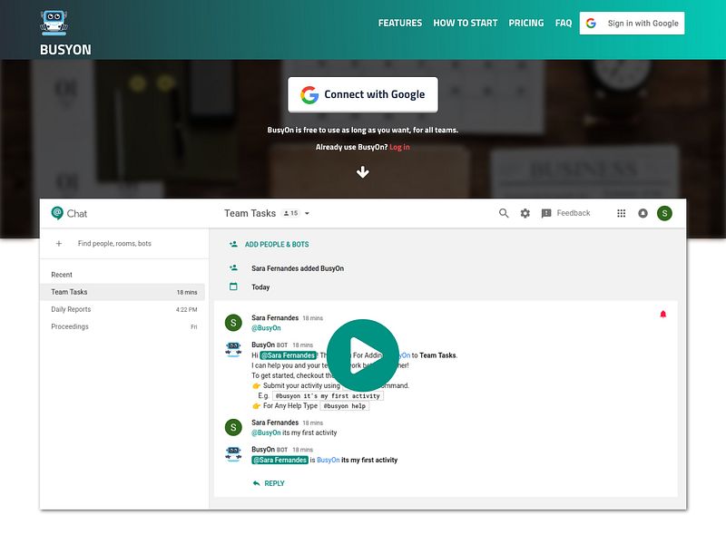The image size is (726, 544).
Task: Click Connect with Google button
Action: (x=362, y=94)
